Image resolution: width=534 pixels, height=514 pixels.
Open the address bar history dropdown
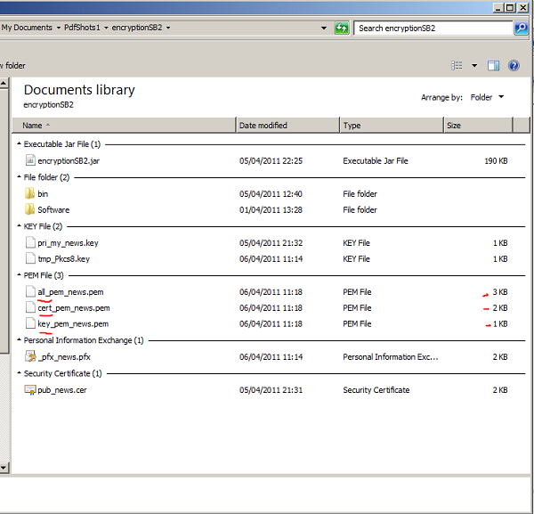[x=324, y=28]
